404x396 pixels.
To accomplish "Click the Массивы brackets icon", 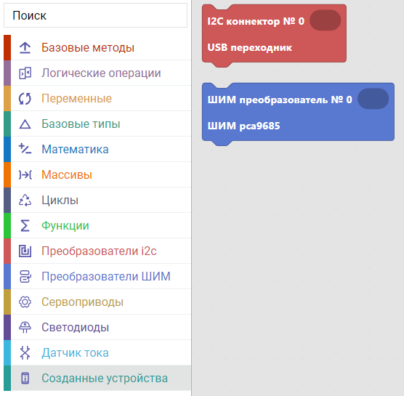I will coord(25,174).
